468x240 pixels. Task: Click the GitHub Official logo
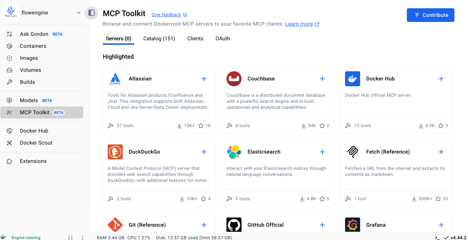click(x=234, y=225)
